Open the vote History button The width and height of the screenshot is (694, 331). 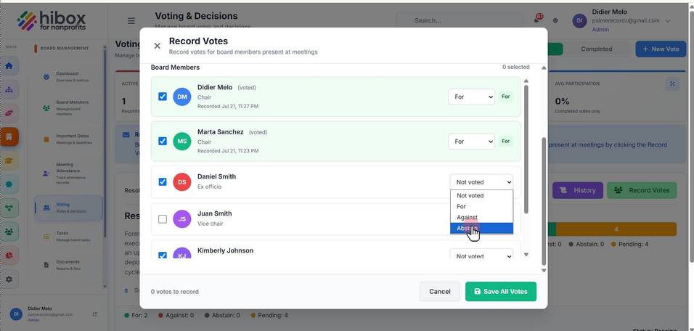pos(578,190)
